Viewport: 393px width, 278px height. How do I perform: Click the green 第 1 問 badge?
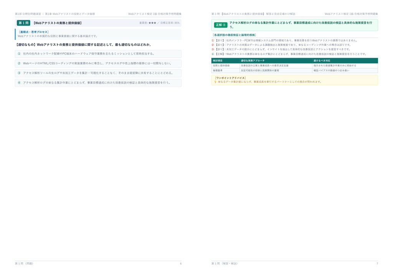tap(23, 23)
